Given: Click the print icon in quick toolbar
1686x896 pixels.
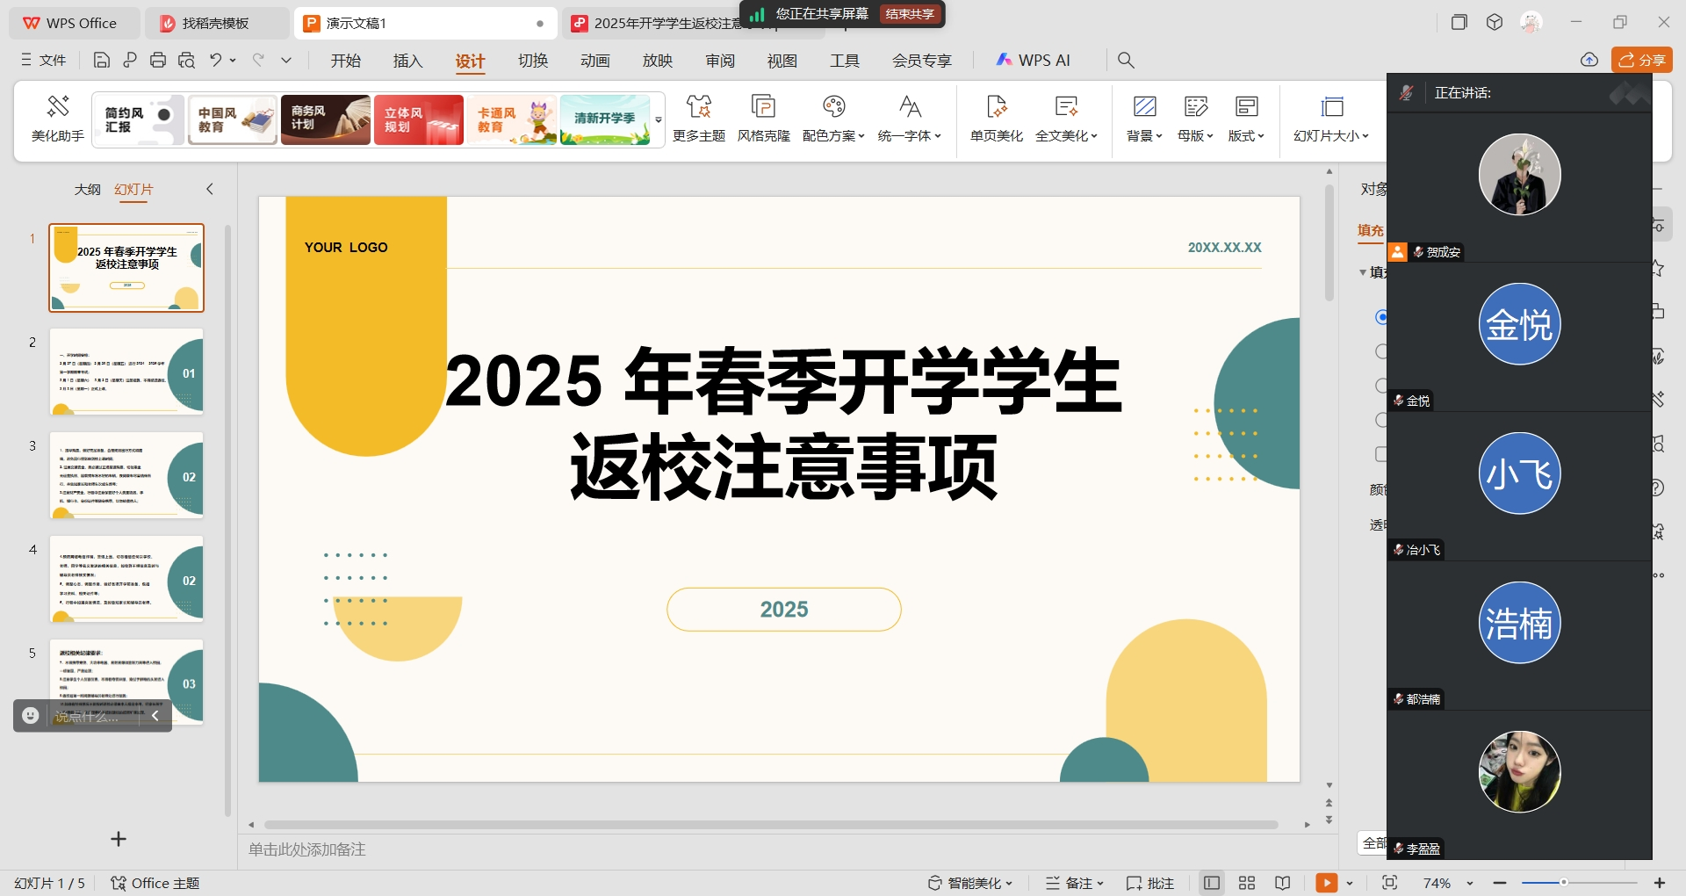Looking at the screenshot, I should click(x=158, y=60).
